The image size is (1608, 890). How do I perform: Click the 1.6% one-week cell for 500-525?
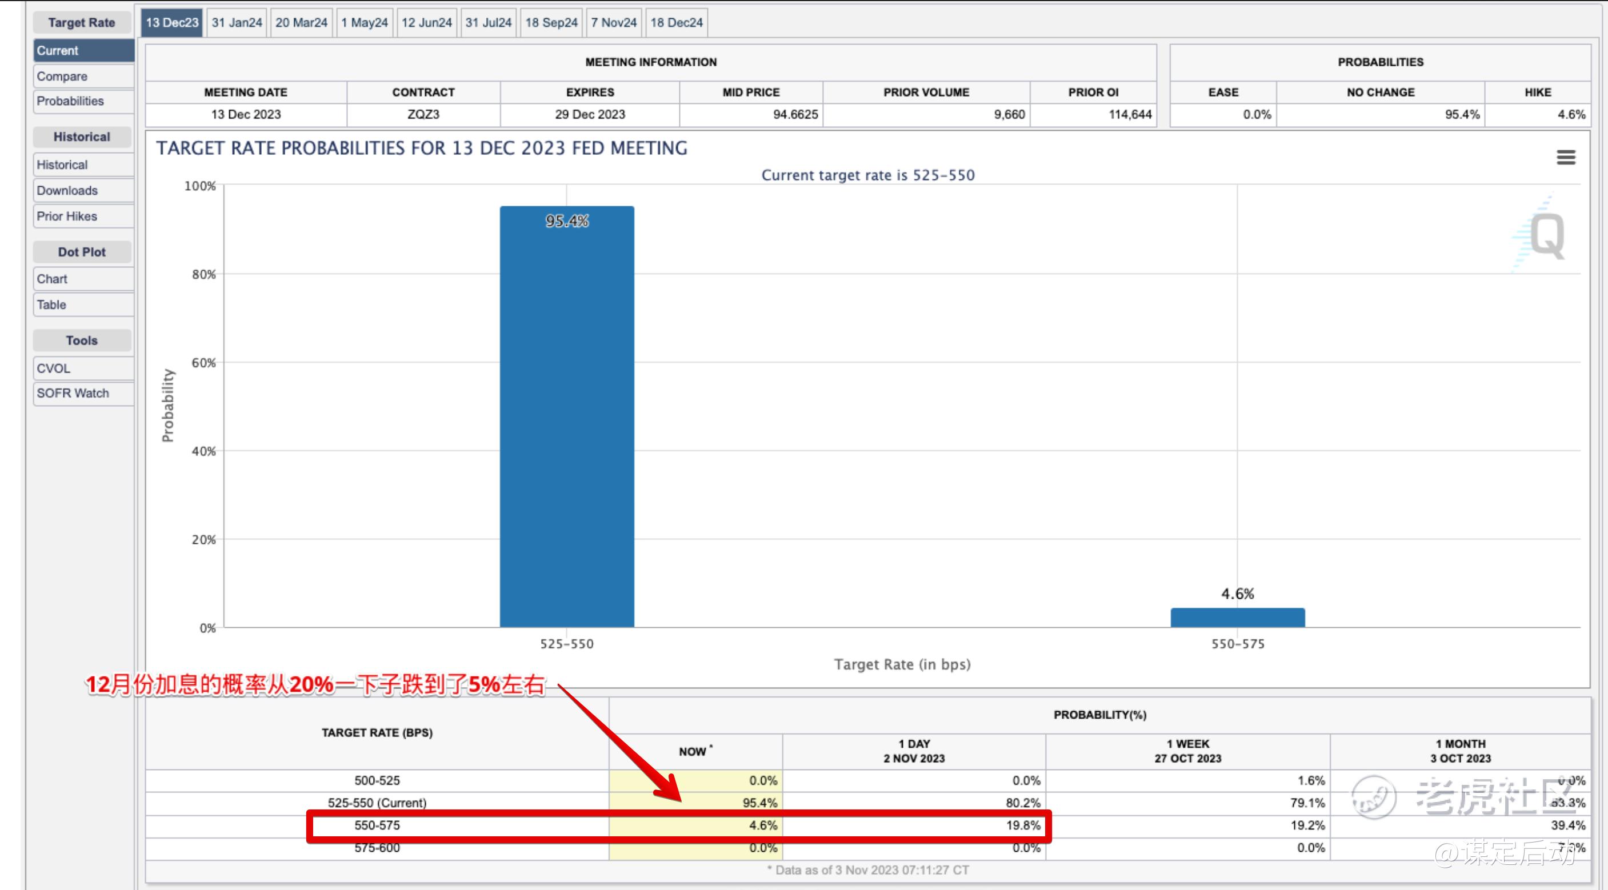tap(1188, 781)
